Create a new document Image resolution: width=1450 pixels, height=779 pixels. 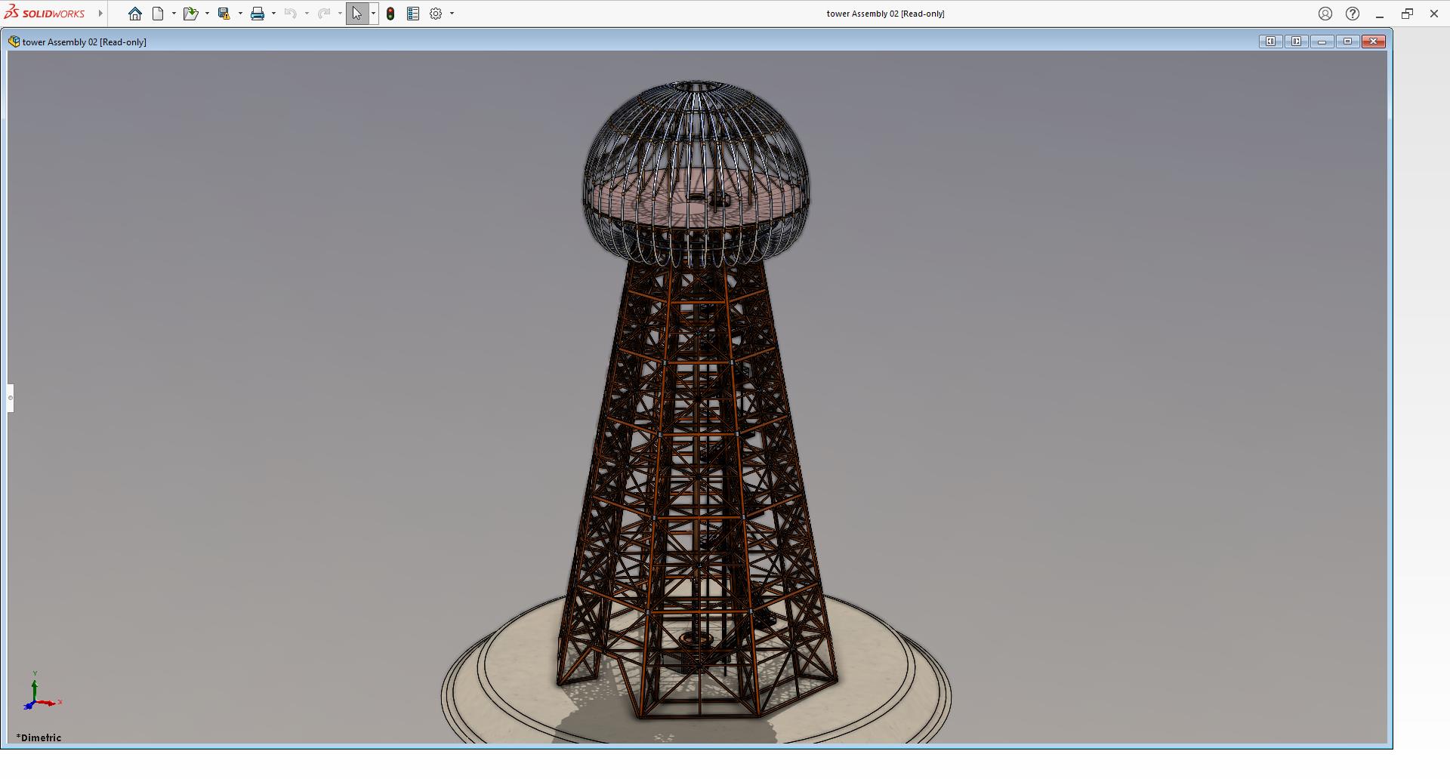tap(158, 14)
